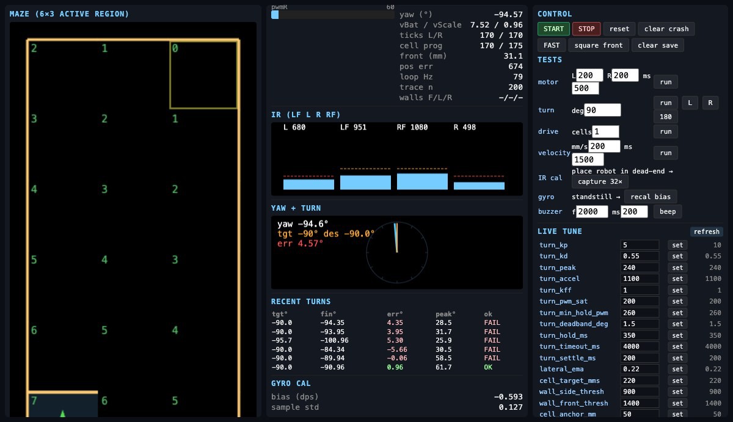
Task: Focus the drive cells input
Action: [605, 131]
